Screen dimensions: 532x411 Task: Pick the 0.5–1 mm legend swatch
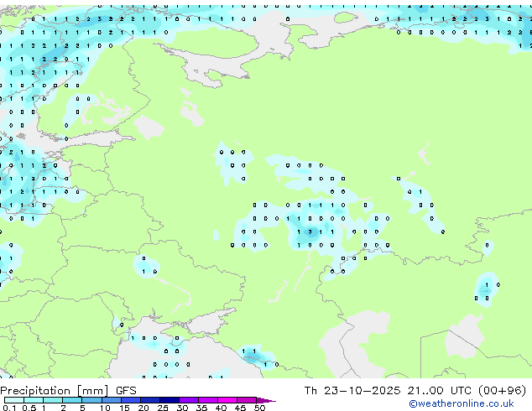pyautogui.click(x=34, y=400)
